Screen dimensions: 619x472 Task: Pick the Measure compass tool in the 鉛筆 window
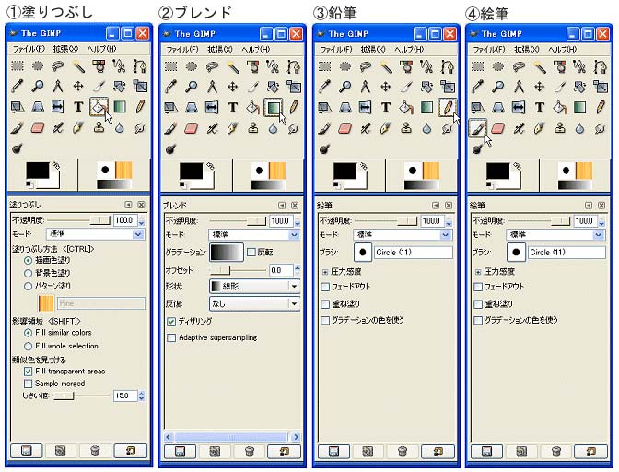tap(366, 87)
